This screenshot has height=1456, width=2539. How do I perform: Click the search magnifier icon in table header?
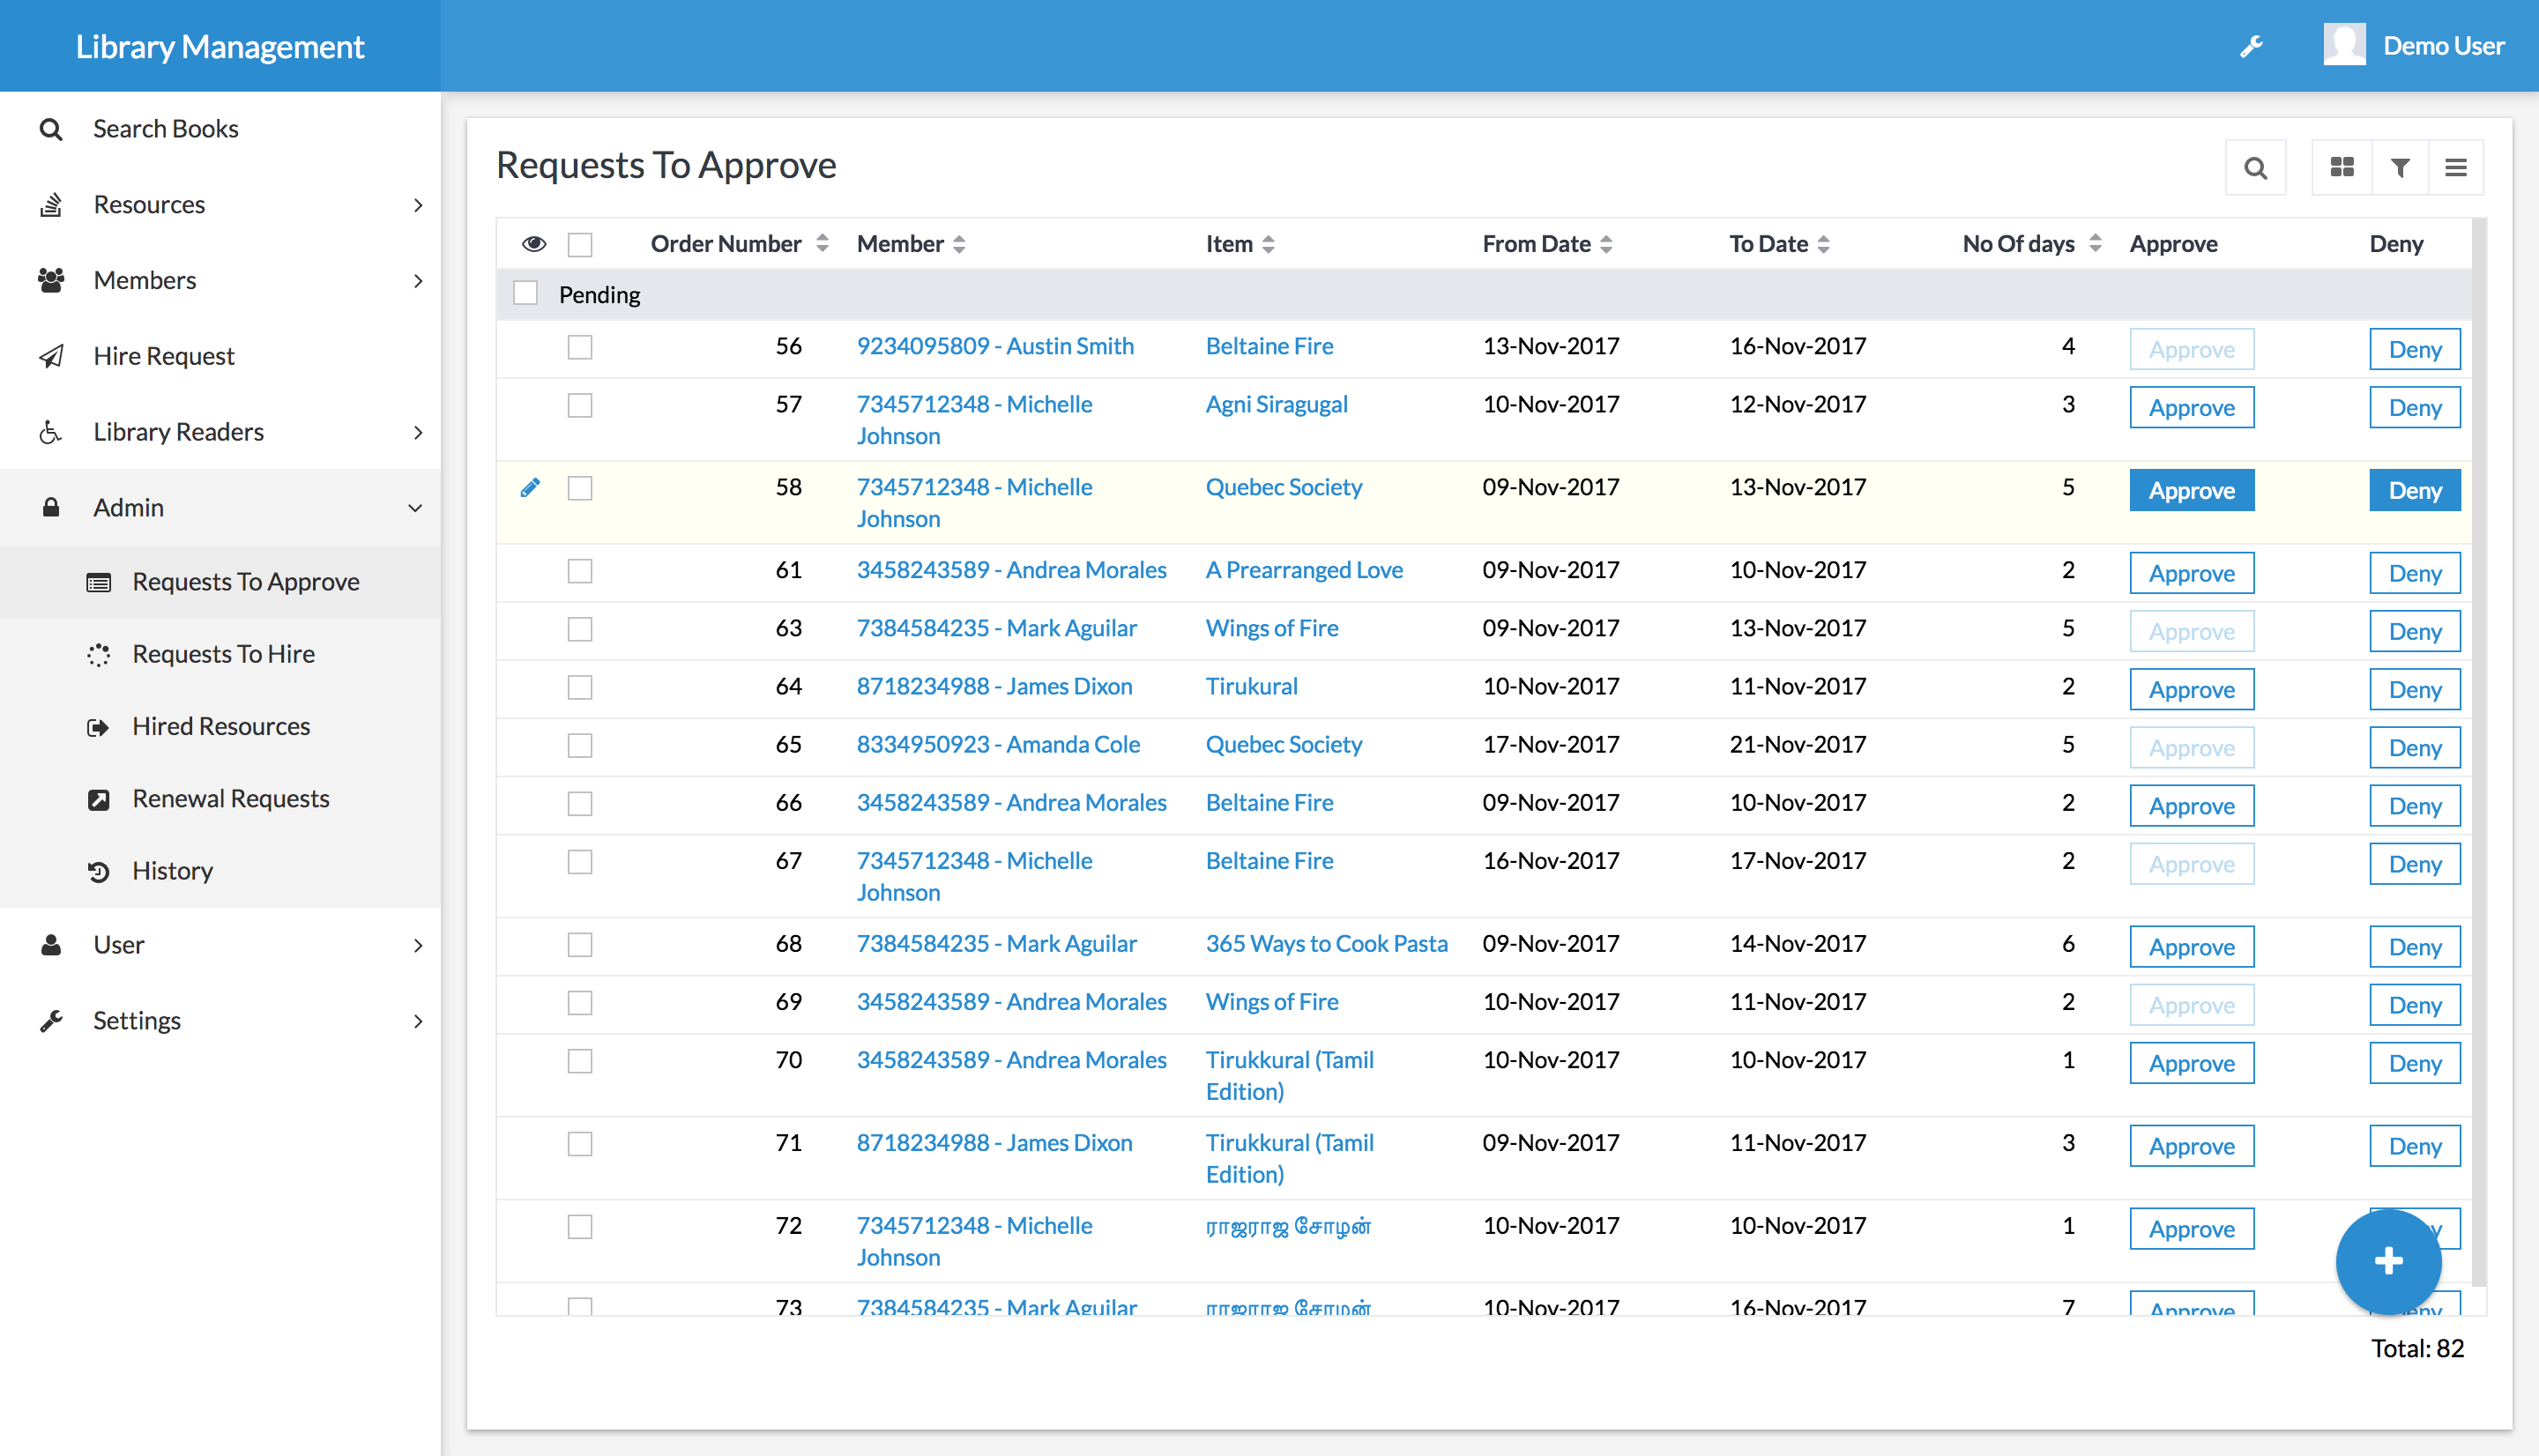click(x=2255, y=168)
